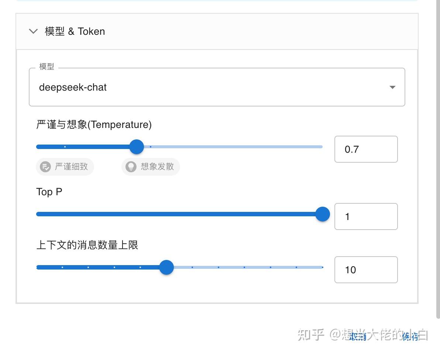440x352 pixels.
Task: Click the 取消 cancel link
Action: click(x=357, y=337)
